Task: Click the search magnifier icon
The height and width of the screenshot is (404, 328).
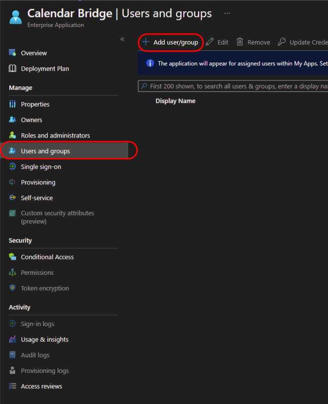Action: [x=144, y=86]
